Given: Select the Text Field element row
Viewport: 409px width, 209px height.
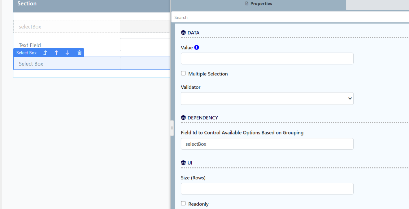Looking at the screenshot, I should pyautogui.click(x=30, y=45).
